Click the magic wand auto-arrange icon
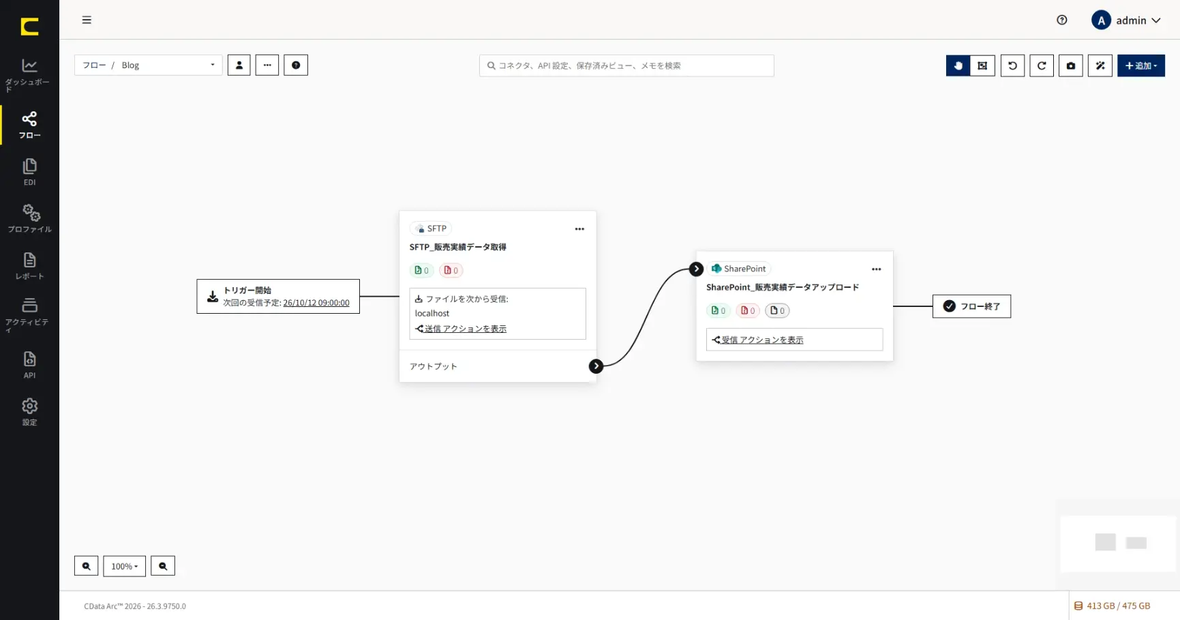 tap(1100, 65)
